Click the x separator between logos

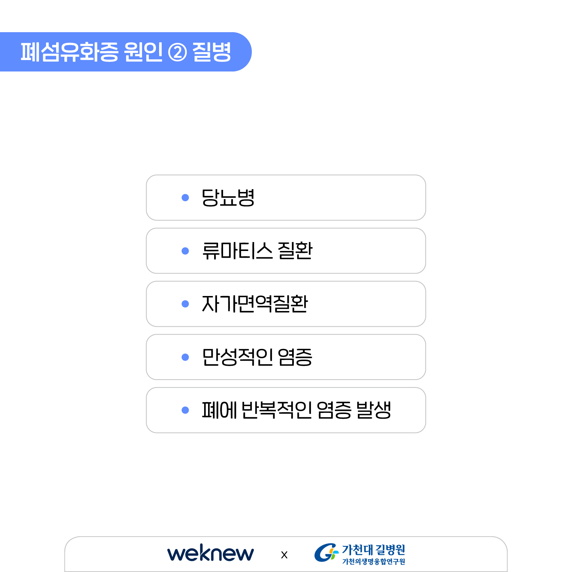(284, 555)
